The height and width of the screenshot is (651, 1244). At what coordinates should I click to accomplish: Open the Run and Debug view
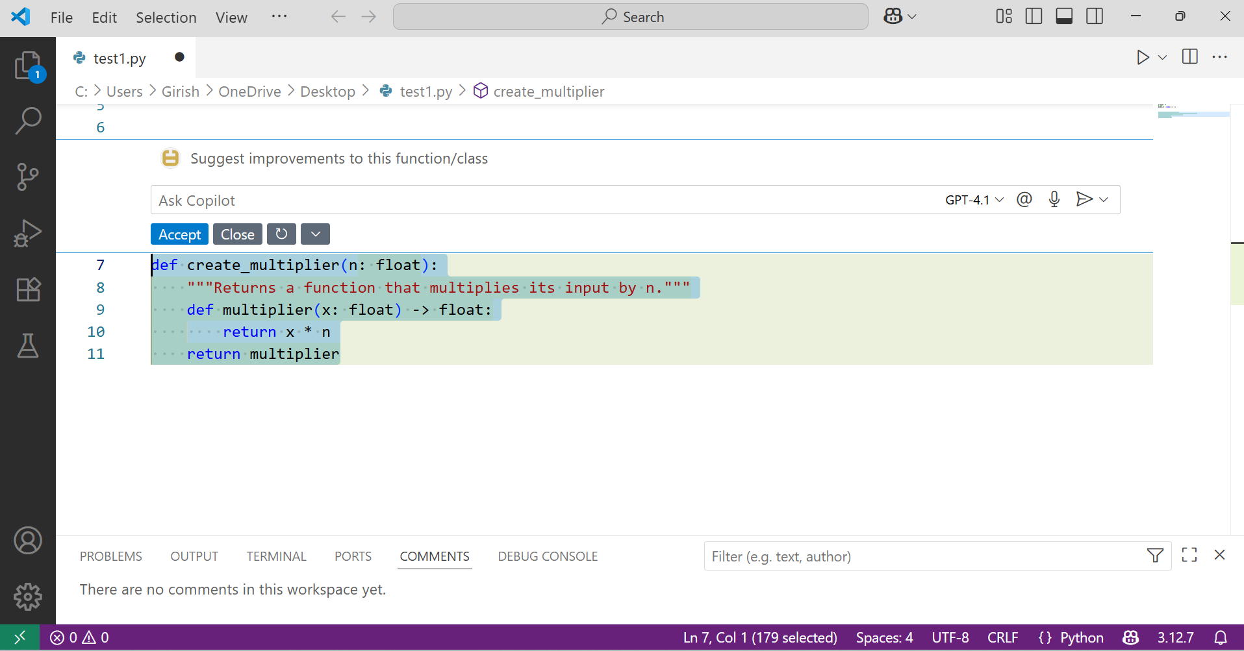pos(28,233)
